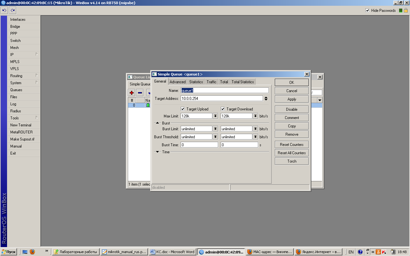The height and width of the screenshot is (256, 410).
Task: Click the power plug tray icon
Action: [x=392, y=252]
